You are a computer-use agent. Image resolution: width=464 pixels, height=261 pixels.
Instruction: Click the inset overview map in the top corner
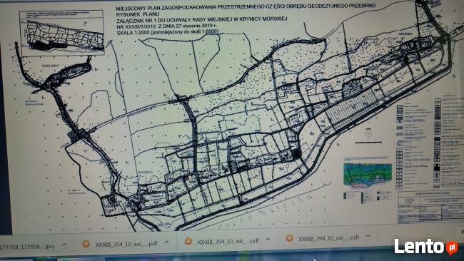(x=61, y=33)
